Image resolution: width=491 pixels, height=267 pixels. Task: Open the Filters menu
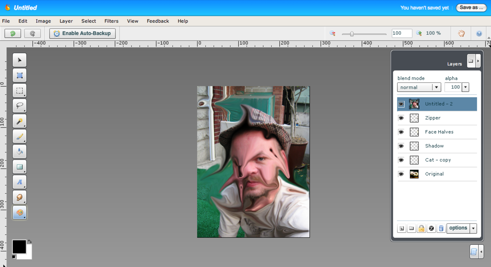pyautogui.click(x=111, y=21)
